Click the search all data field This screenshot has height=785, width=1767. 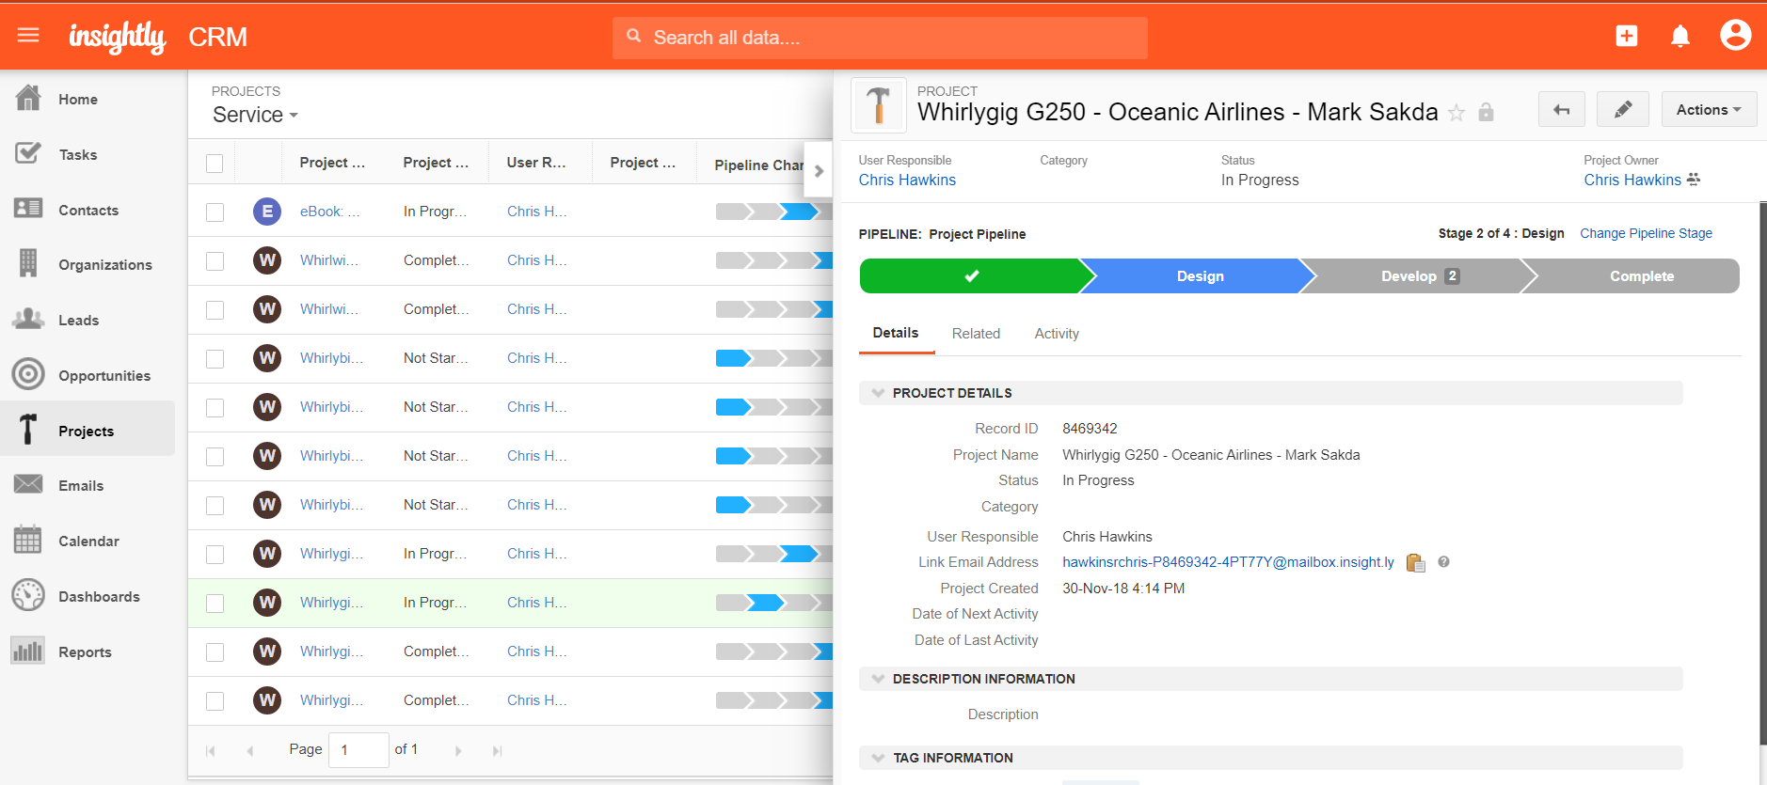pos(879,38)
